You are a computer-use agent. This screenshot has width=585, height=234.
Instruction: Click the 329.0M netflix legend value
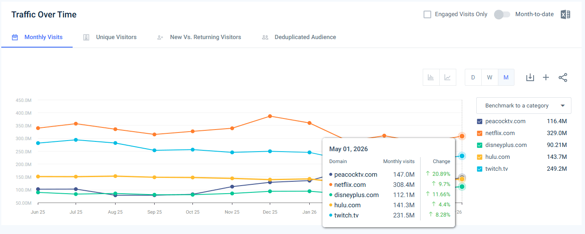[557, 133]
